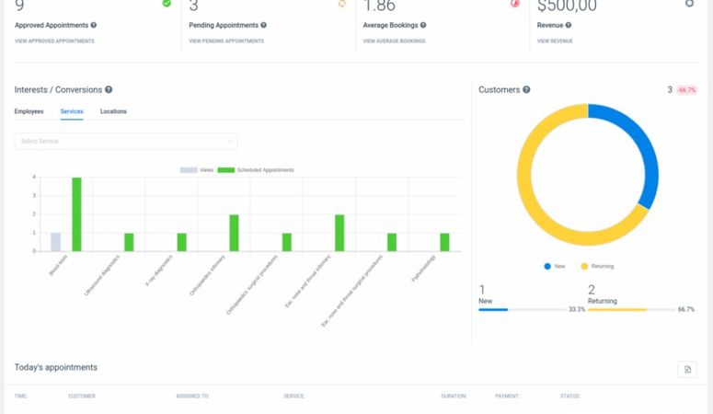Click the ASSIGNED TO column header
The image size is (713, 414).
192,397
